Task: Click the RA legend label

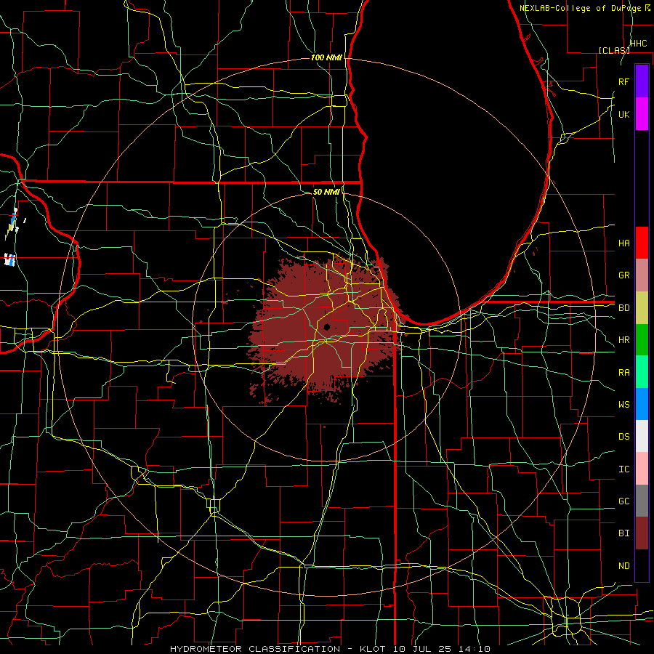Action: pyautogui.click(x=623, y=373)
